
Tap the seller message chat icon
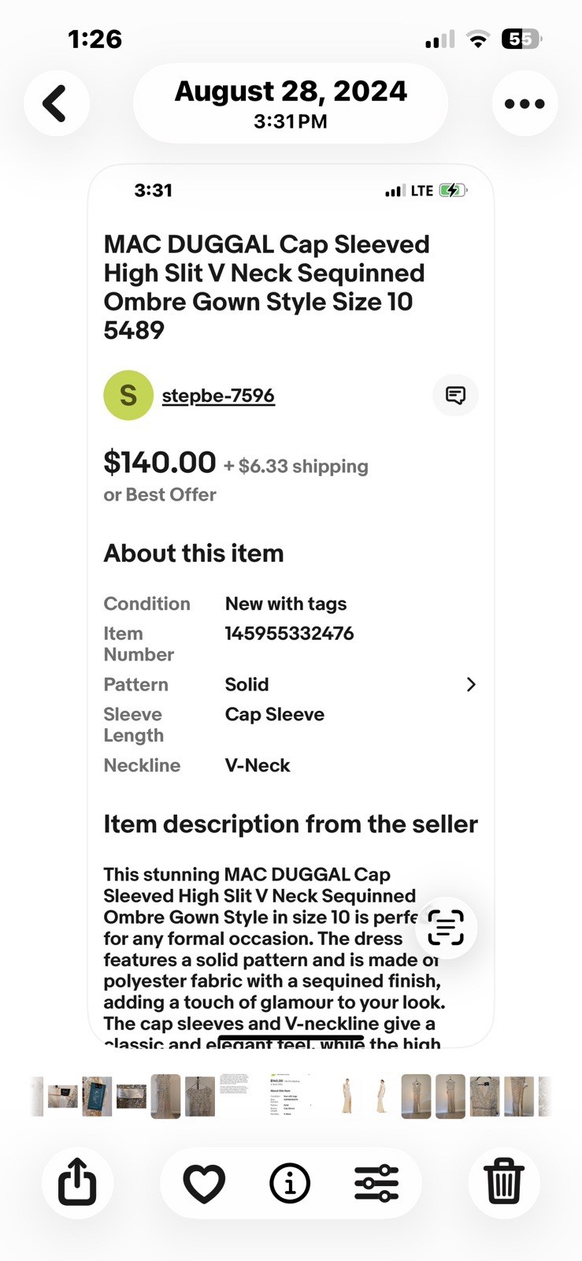455,395
